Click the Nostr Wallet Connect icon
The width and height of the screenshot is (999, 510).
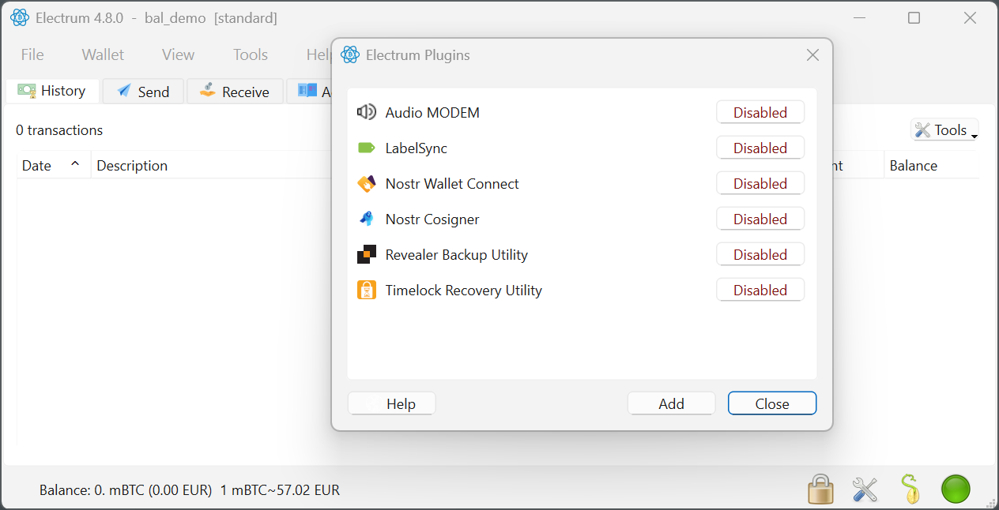[x=367, y=184]
